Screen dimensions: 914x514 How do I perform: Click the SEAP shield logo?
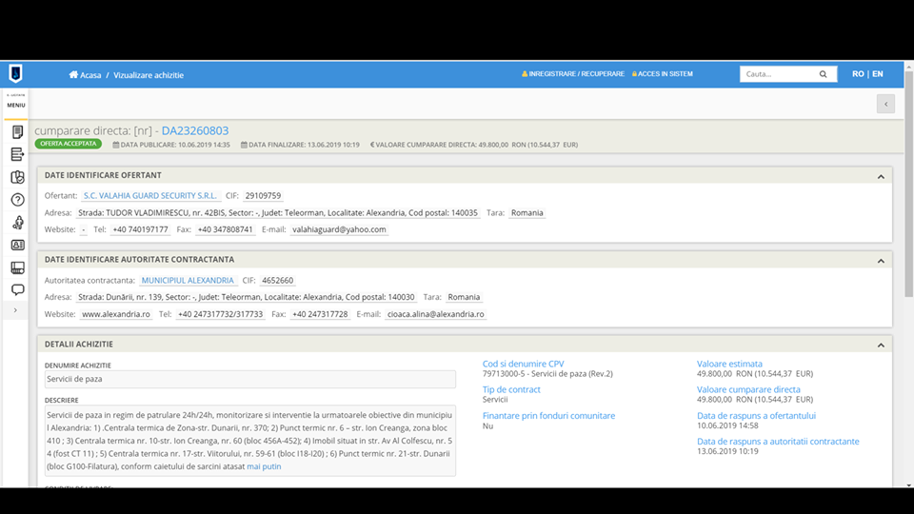[15, 74]
